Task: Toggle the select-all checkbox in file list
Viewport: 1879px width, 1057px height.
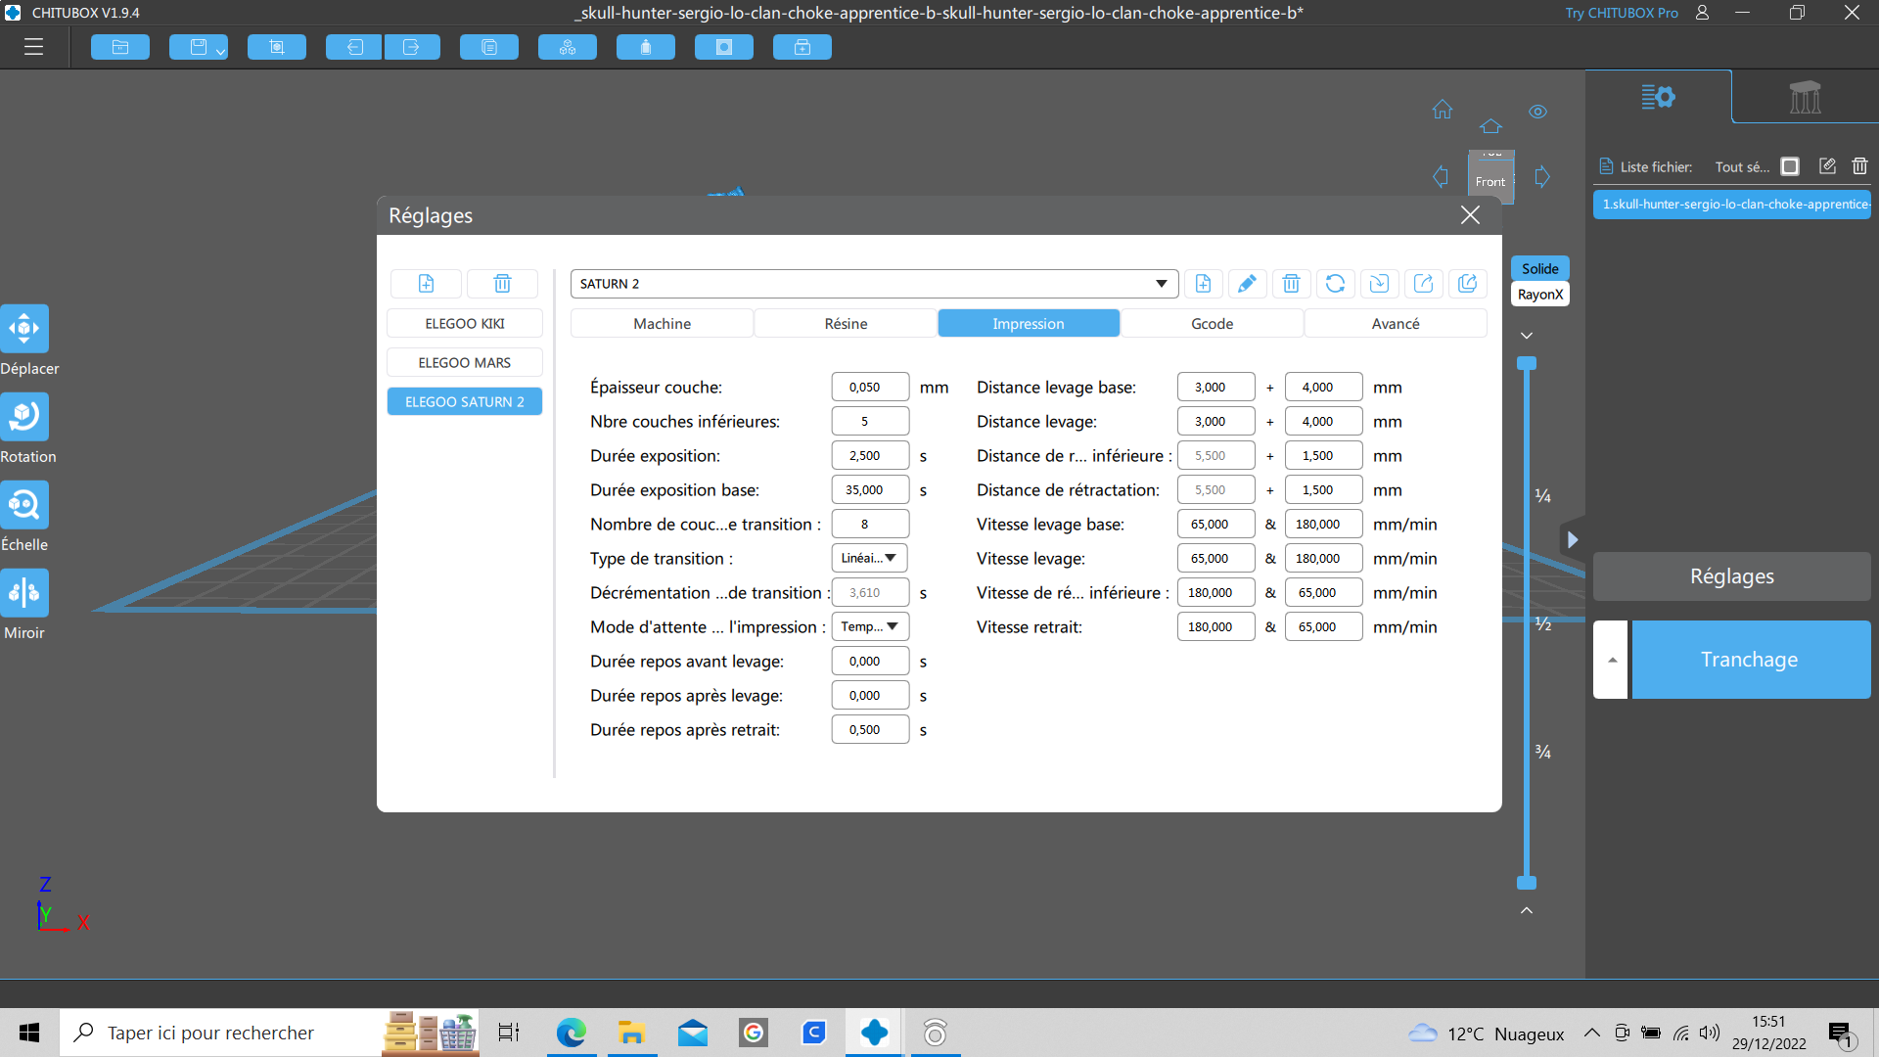Action: (x=1790, y=166)
